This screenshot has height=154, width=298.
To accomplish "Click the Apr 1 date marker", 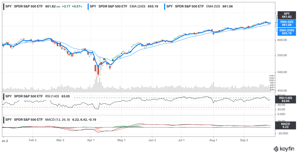I will 91,140.
